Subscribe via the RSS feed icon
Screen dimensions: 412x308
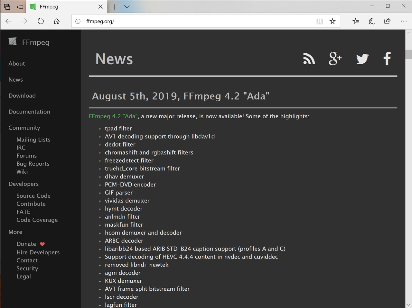[309, 59]
